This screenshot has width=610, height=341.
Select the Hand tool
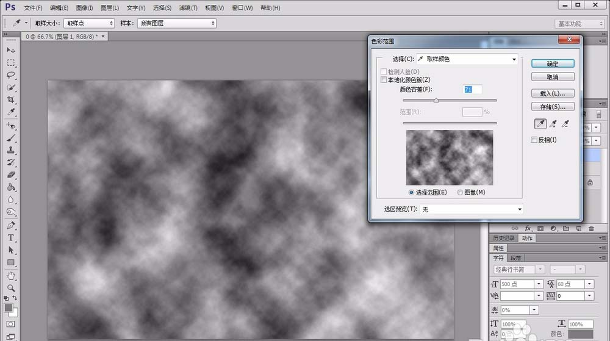tap(11, 276)
